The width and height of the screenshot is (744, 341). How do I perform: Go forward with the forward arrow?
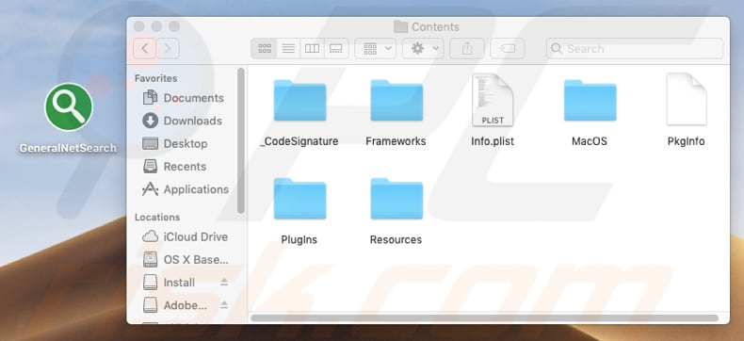[x=168, y=48]
